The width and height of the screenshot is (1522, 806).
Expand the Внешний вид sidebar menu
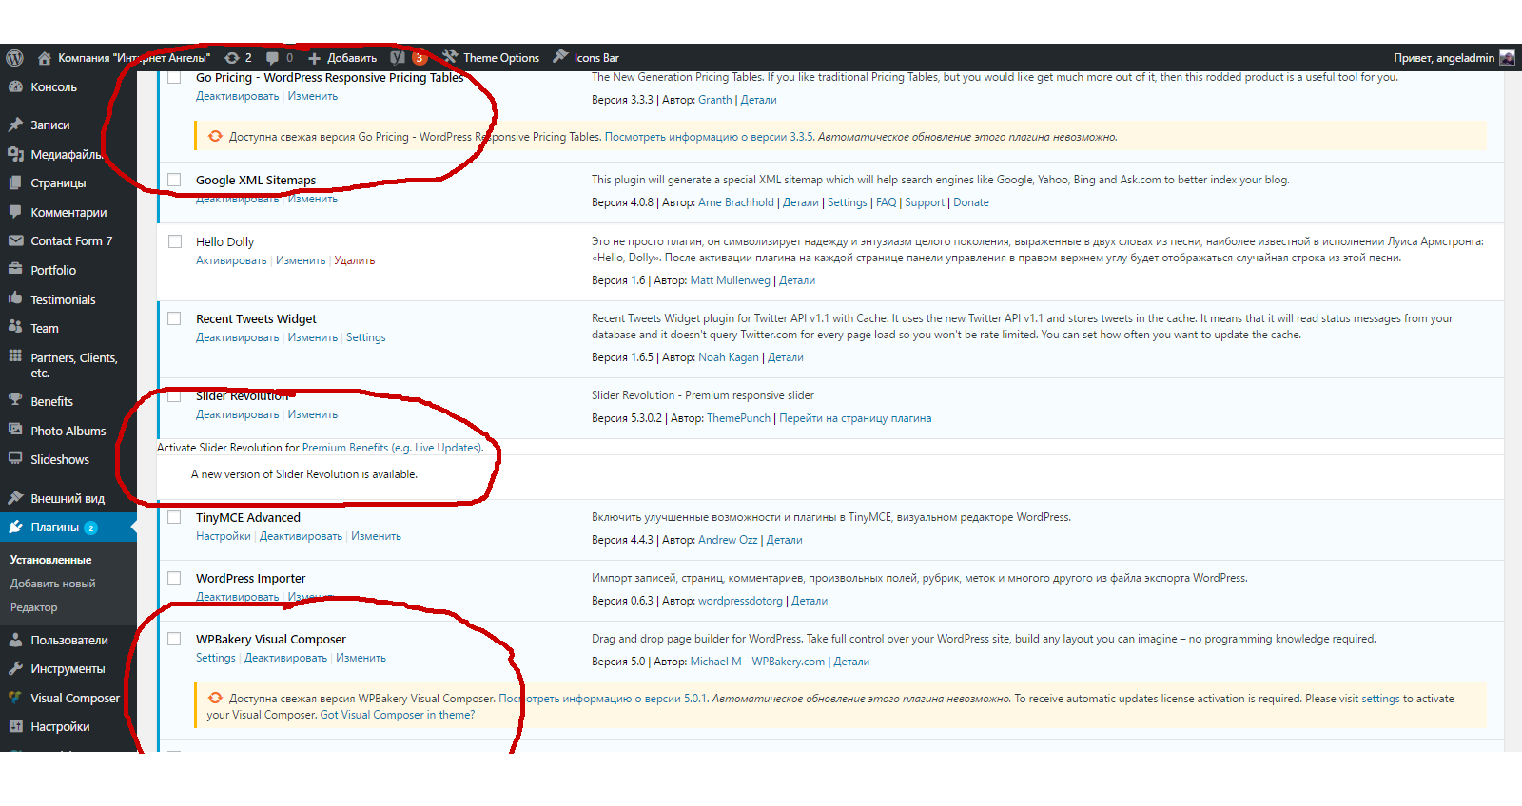[x=67, y=498]
